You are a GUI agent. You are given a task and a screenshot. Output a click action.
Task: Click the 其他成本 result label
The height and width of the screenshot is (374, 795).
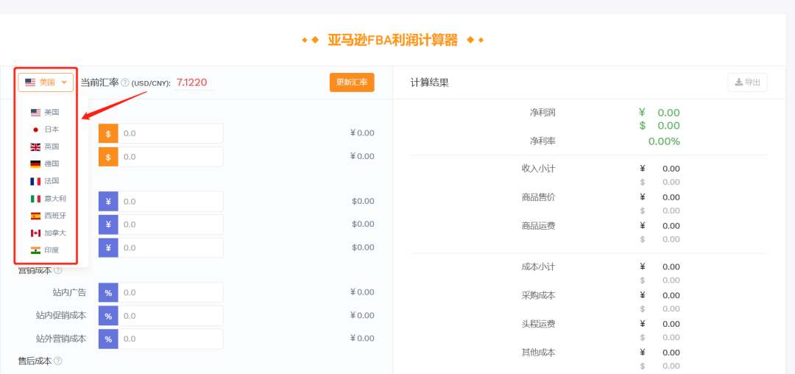[x=538, y=352]
